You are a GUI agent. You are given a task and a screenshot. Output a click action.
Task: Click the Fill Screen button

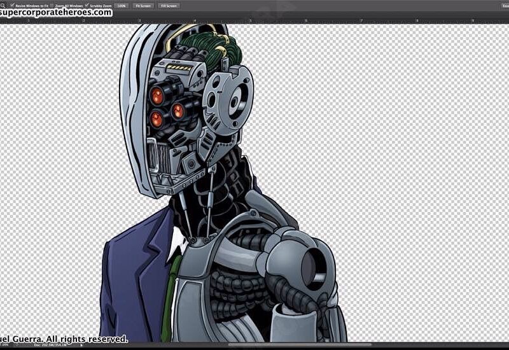coord(169,5)
